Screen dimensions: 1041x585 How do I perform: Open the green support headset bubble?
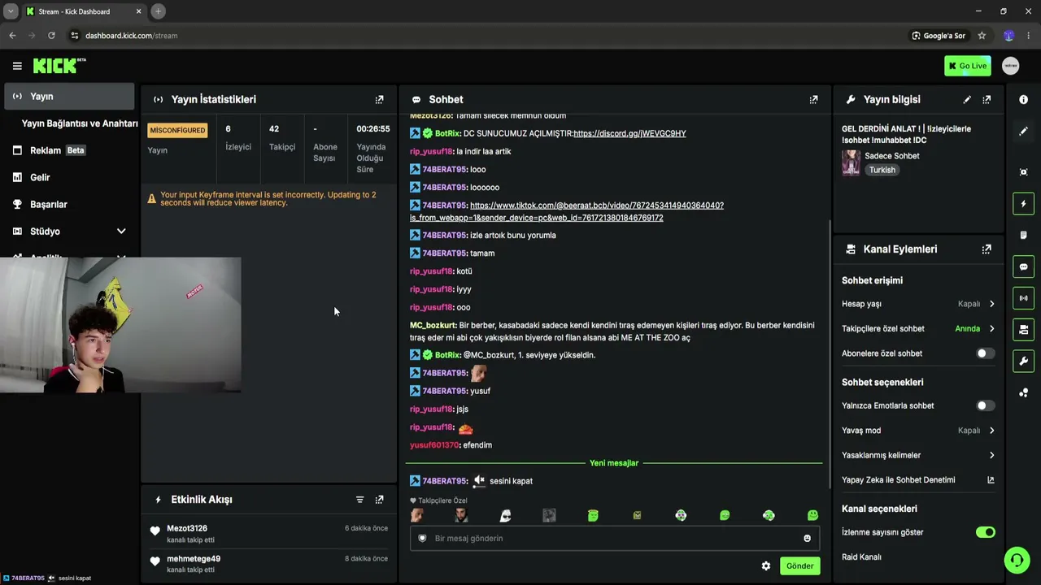(x=1016, y=560)
